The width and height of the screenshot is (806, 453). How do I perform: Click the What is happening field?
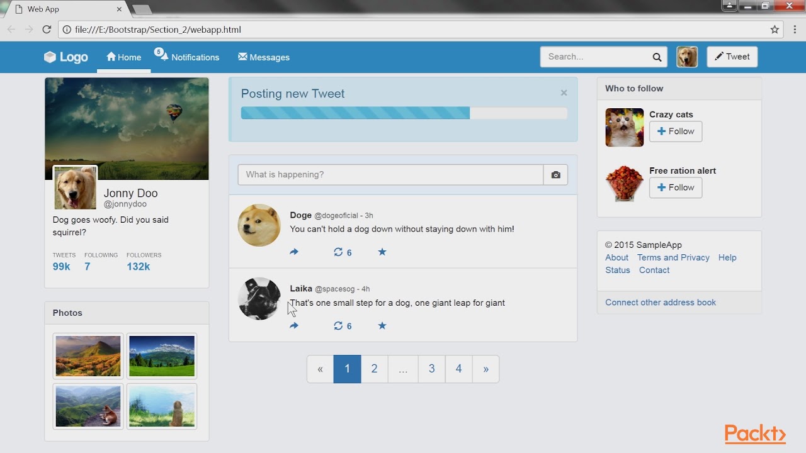[390, 174]
